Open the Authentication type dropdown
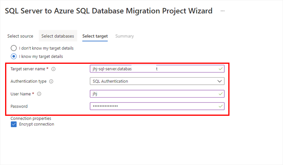The height and width of the screenshot is (165, 283). pos(157,81)
